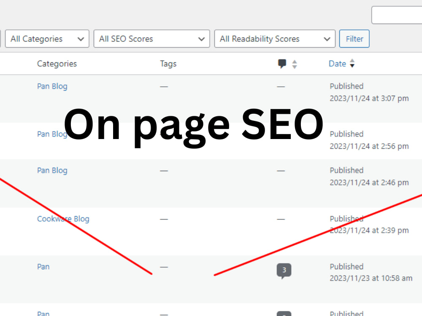Open the All Readability Scores dropdown

click(275, 39)
